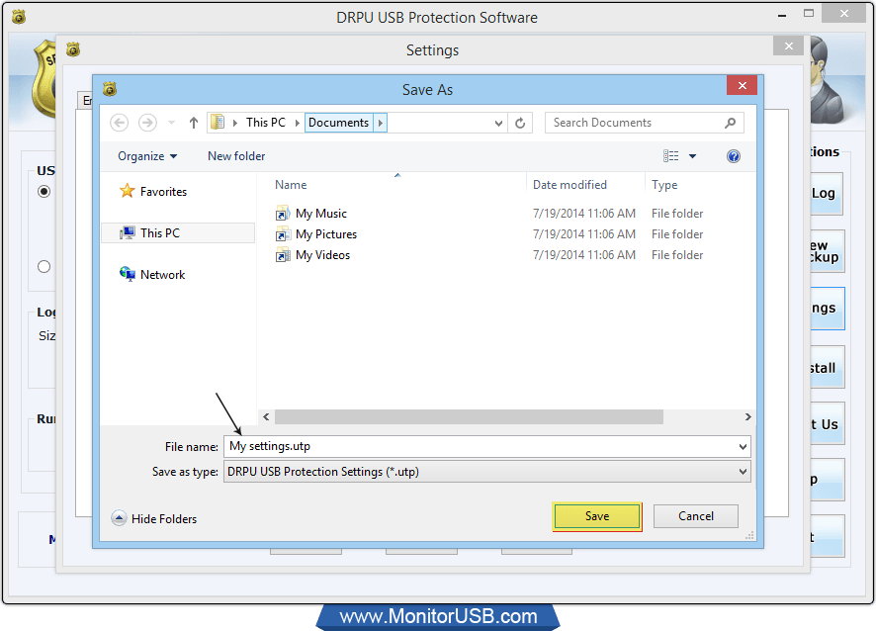Click the My Videos folder icon
The width and height of the screenshot is (876, 631).
pos(283,255)
